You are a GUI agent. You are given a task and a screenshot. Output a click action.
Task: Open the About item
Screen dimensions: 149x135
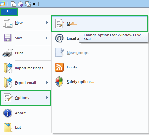26,113
